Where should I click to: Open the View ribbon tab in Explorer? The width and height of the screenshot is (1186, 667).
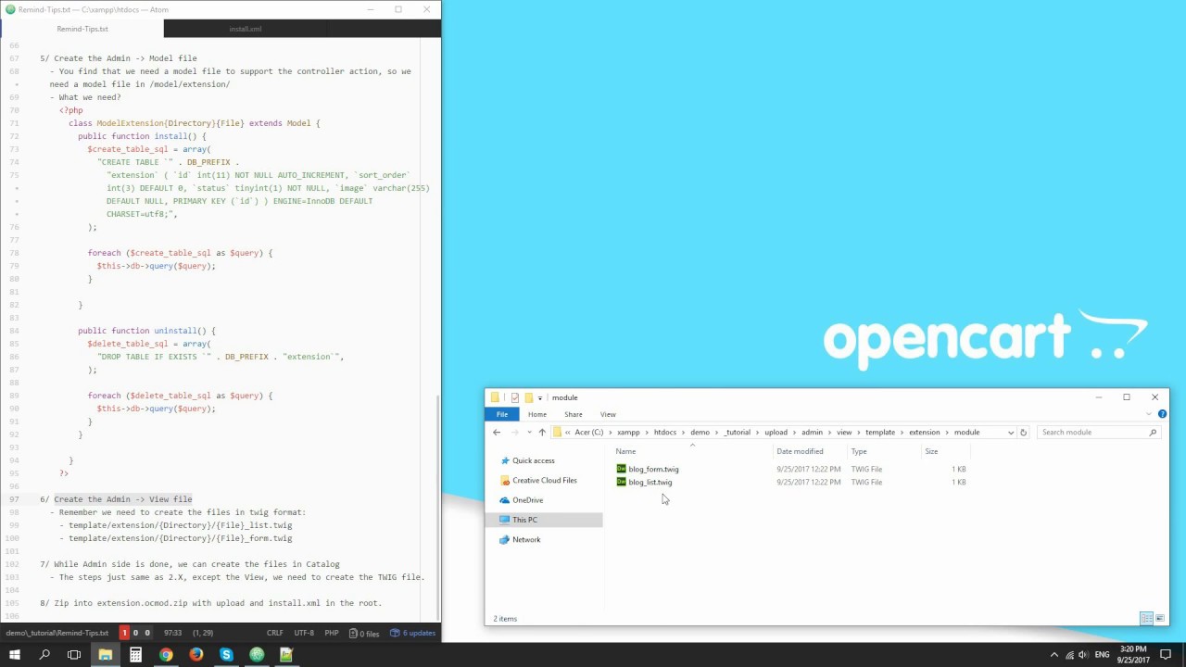pos(608,414)
